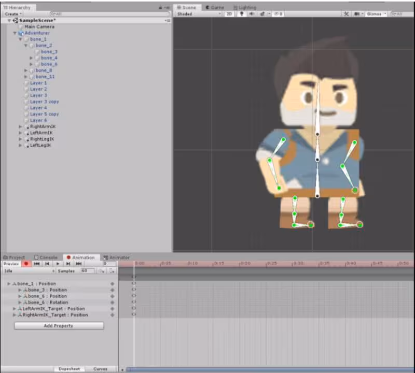The image size is (415, 373).
Task: Switch to Curves view
Action: click(x=100, y=369)
